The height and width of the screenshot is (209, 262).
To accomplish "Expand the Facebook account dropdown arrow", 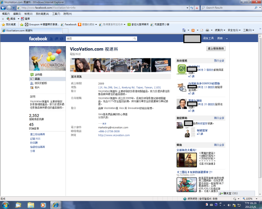I will [x=227, y=39].
